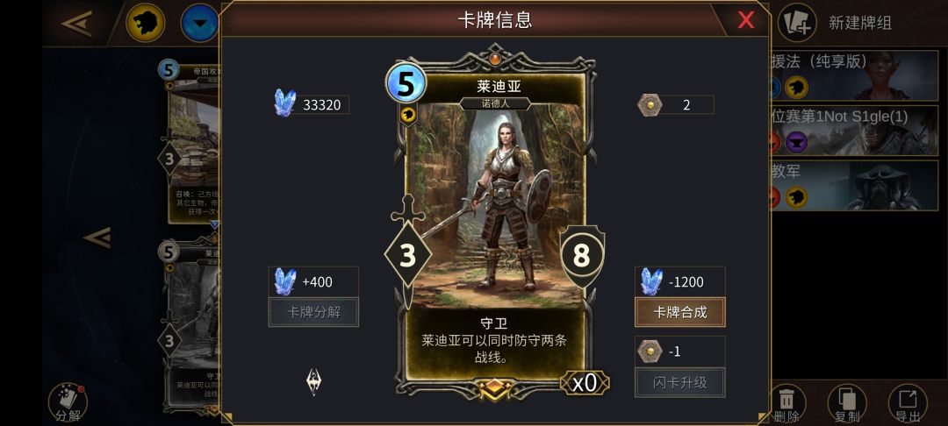Viewport: 948px width, 426px height.
Task: Click the 莱迪亚 card artwork
Action: [494, 205]
